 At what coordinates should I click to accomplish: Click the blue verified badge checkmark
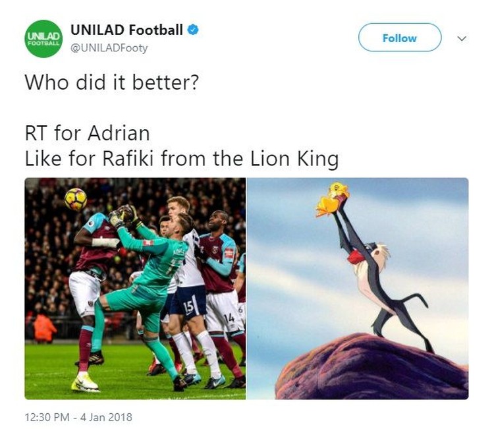coord(193,30)
